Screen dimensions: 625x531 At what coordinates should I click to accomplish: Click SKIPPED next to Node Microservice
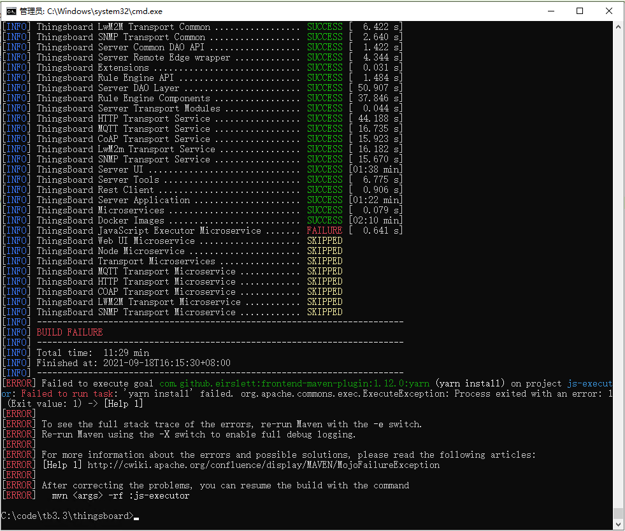coord(324,251)
